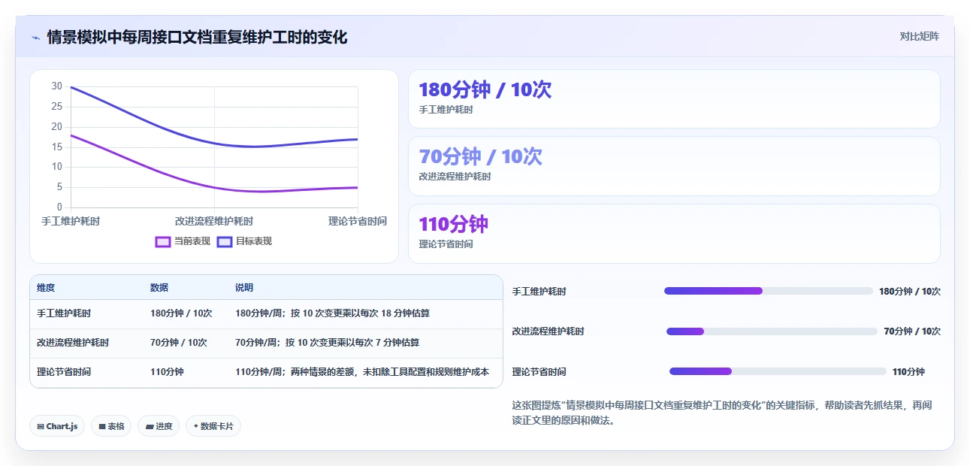The height and width of the screenshot is (466, 970).
Task: Click the chart x-axis label 手工维护耗时
Action: point(71,221)
